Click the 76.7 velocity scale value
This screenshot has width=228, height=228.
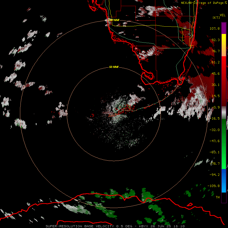[216, 51]
